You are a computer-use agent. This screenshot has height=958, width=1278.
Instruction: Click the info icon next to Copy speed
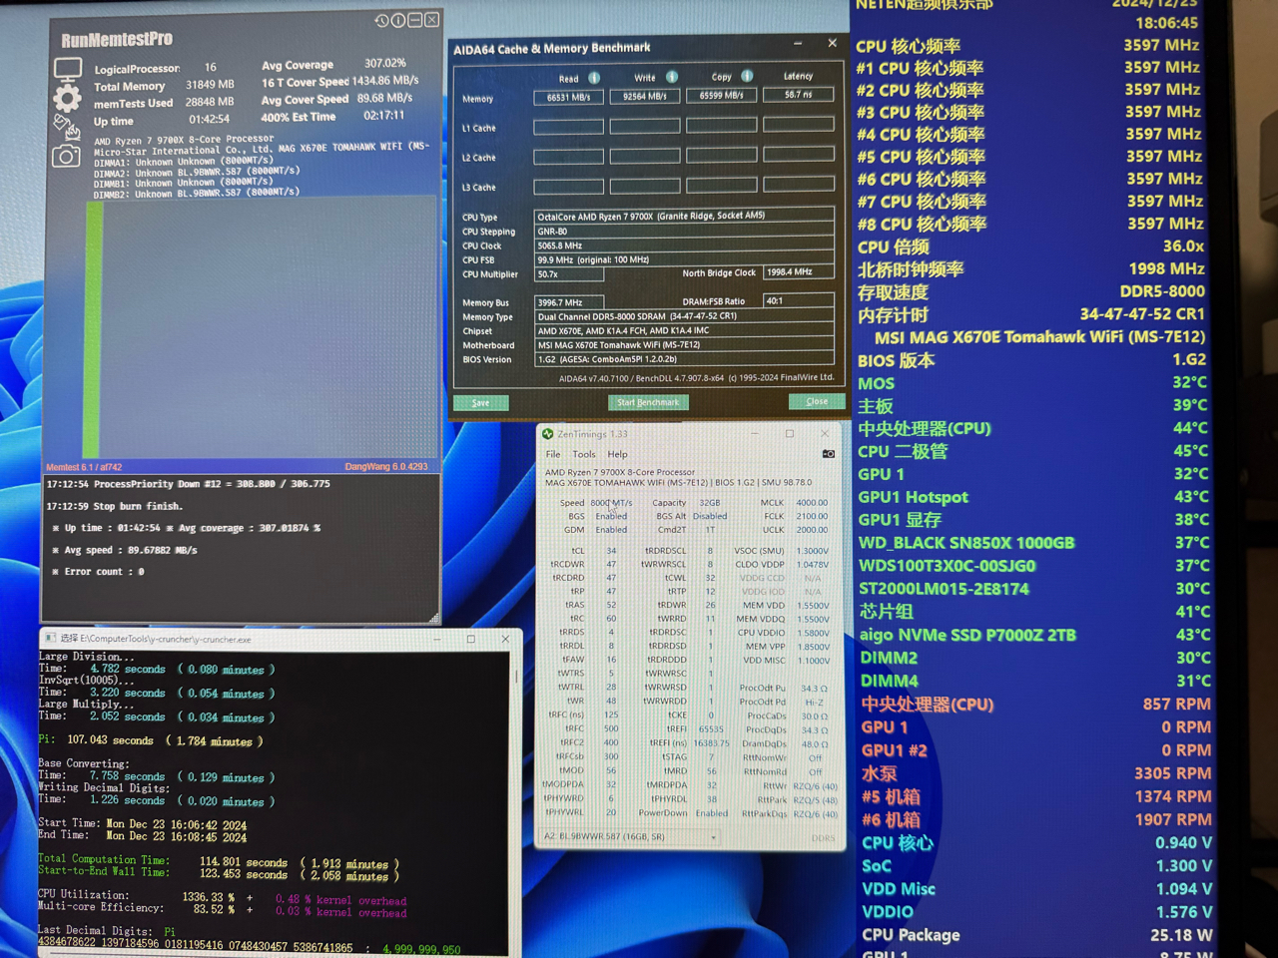point(744,77)
